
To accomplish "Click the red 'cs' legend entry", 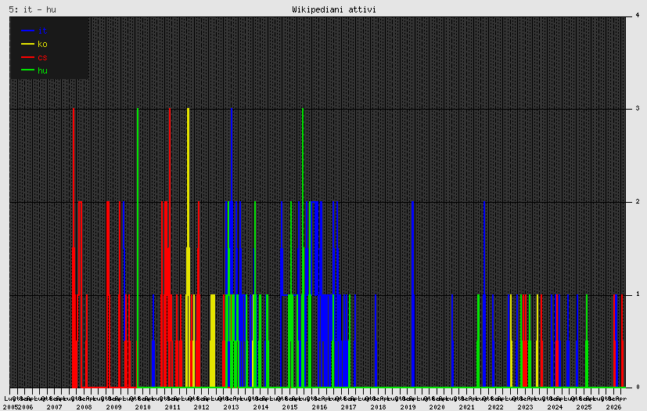I will click(42, 57).
